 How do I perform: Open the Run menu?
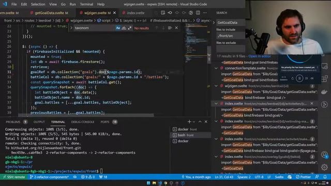(x=72, y=4)
